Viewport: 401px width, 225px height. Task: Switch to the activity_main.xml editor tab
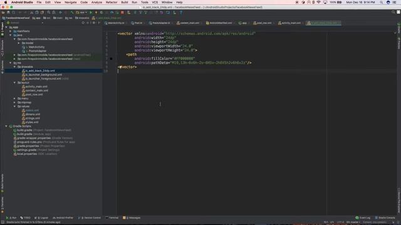tap(291, 23)
